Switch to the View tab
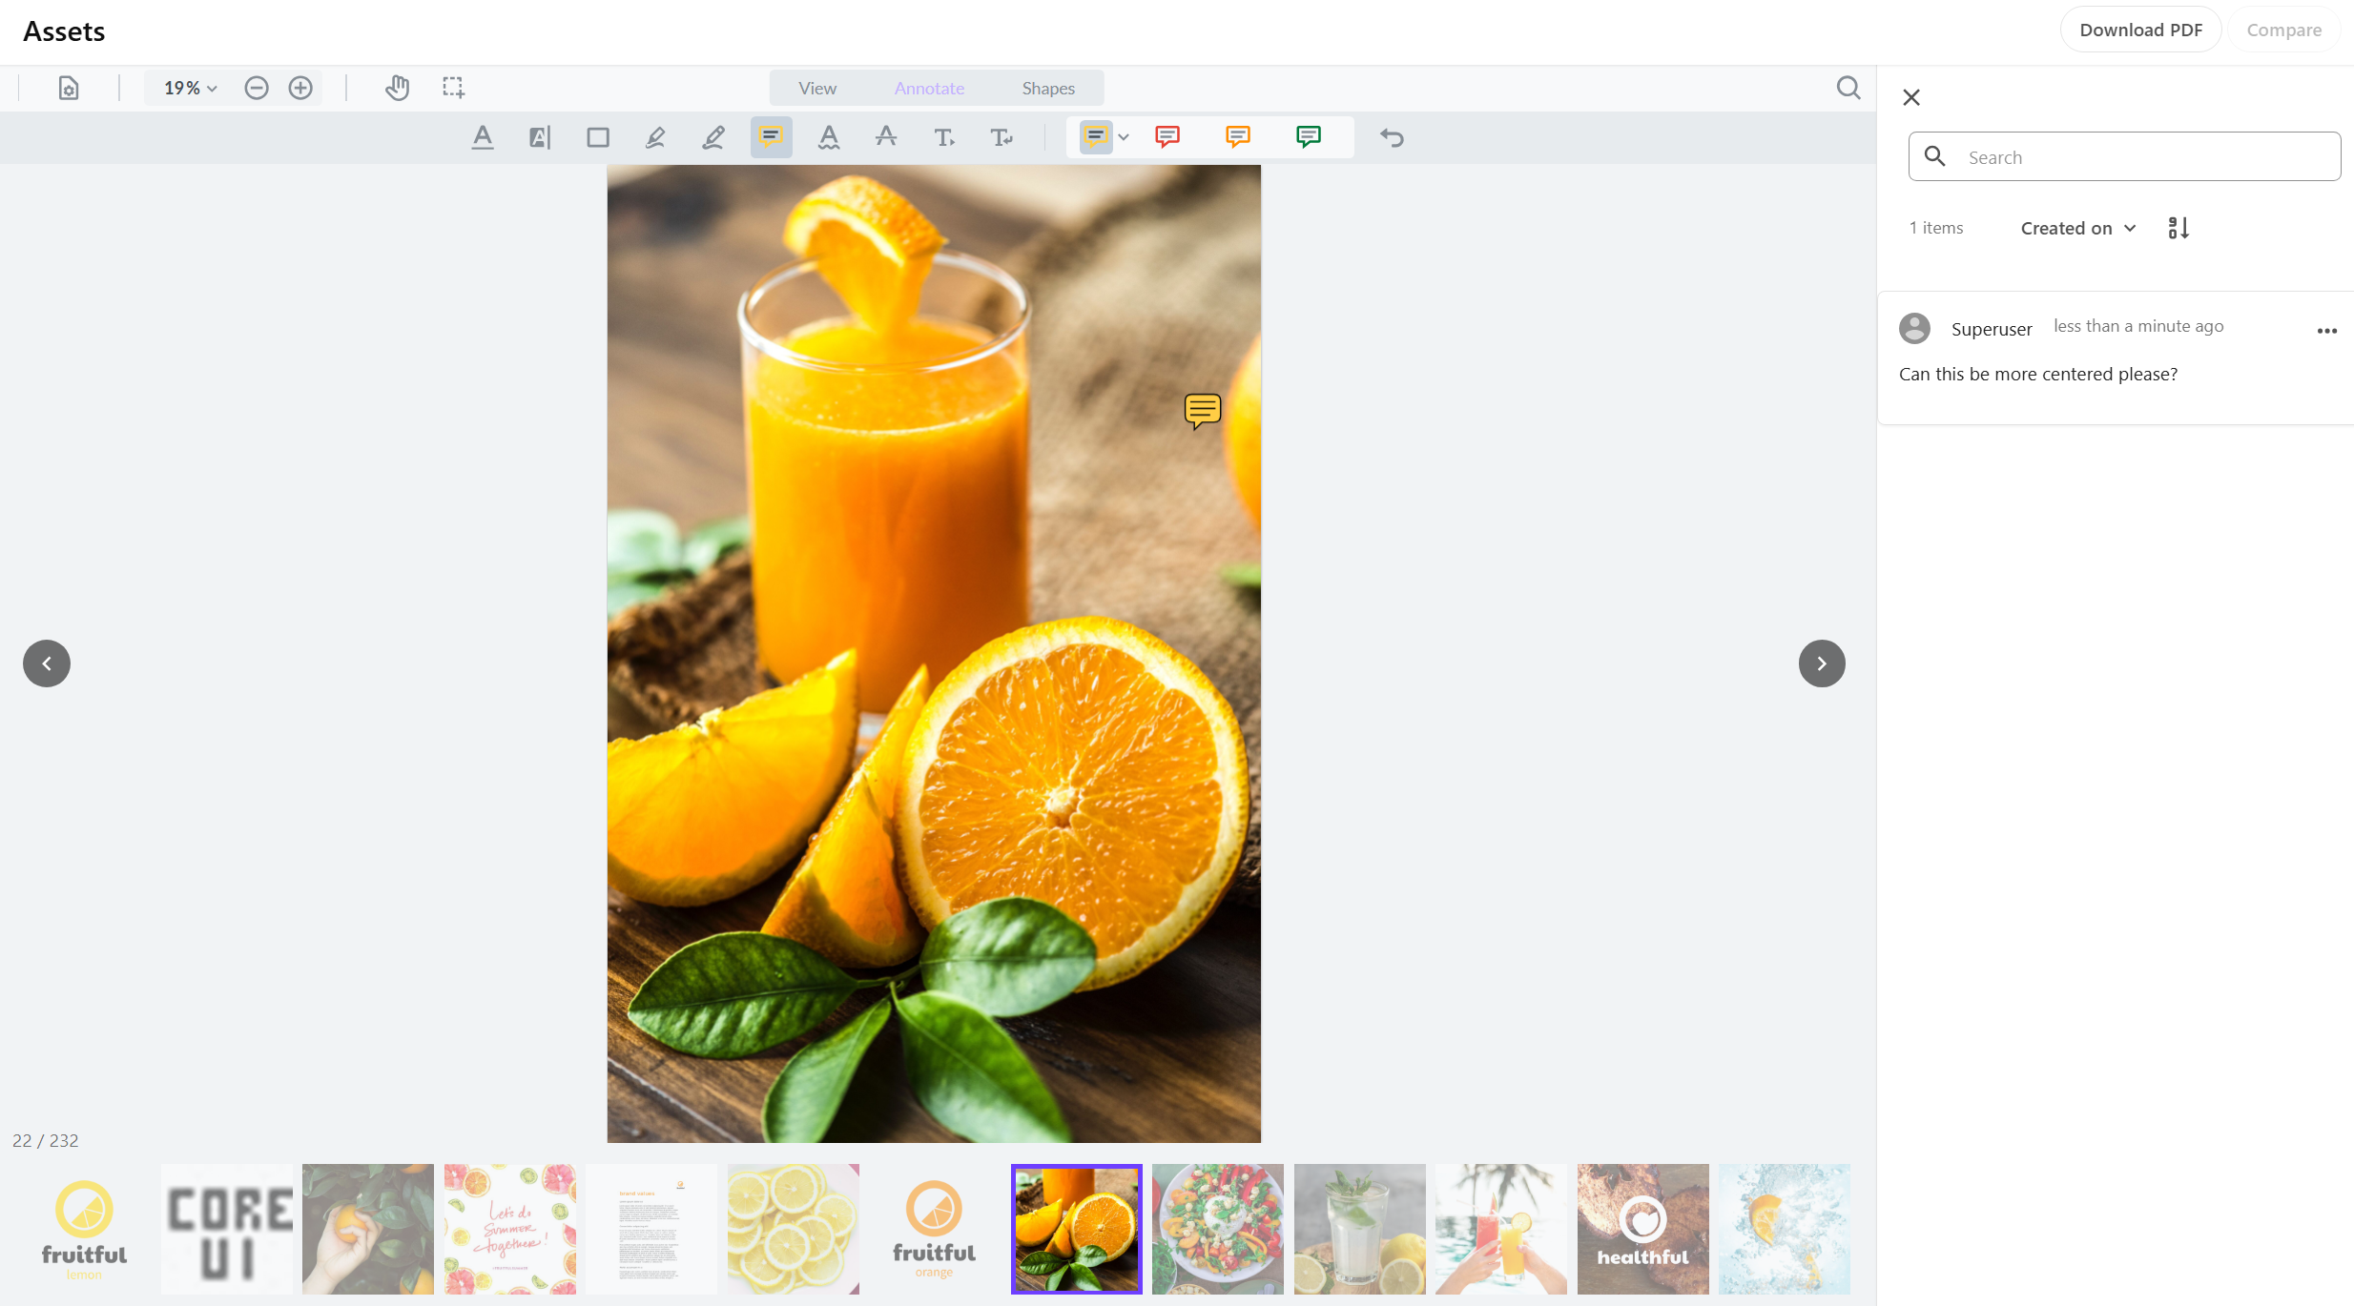Screen dimensions: 2354x1306 816,88
